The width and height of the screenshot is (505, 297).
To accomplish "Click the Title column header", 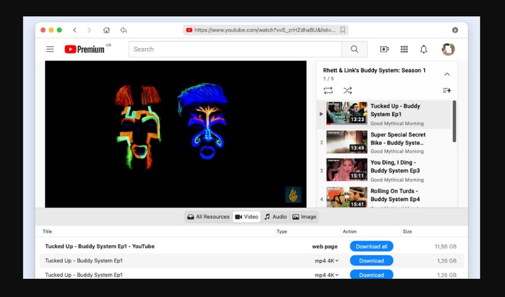I will click(47, 231).
